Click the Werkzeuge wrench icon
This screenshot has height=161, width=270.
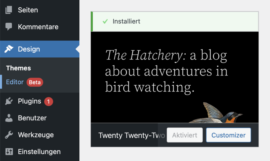[x=9, y=135]
